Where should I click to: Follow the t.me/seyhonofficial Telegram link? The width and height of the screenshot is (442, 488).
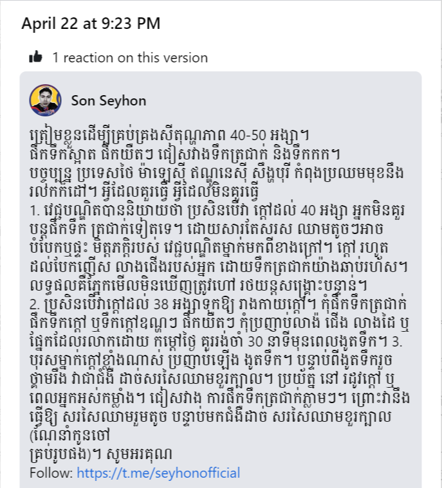click(158, 473)
